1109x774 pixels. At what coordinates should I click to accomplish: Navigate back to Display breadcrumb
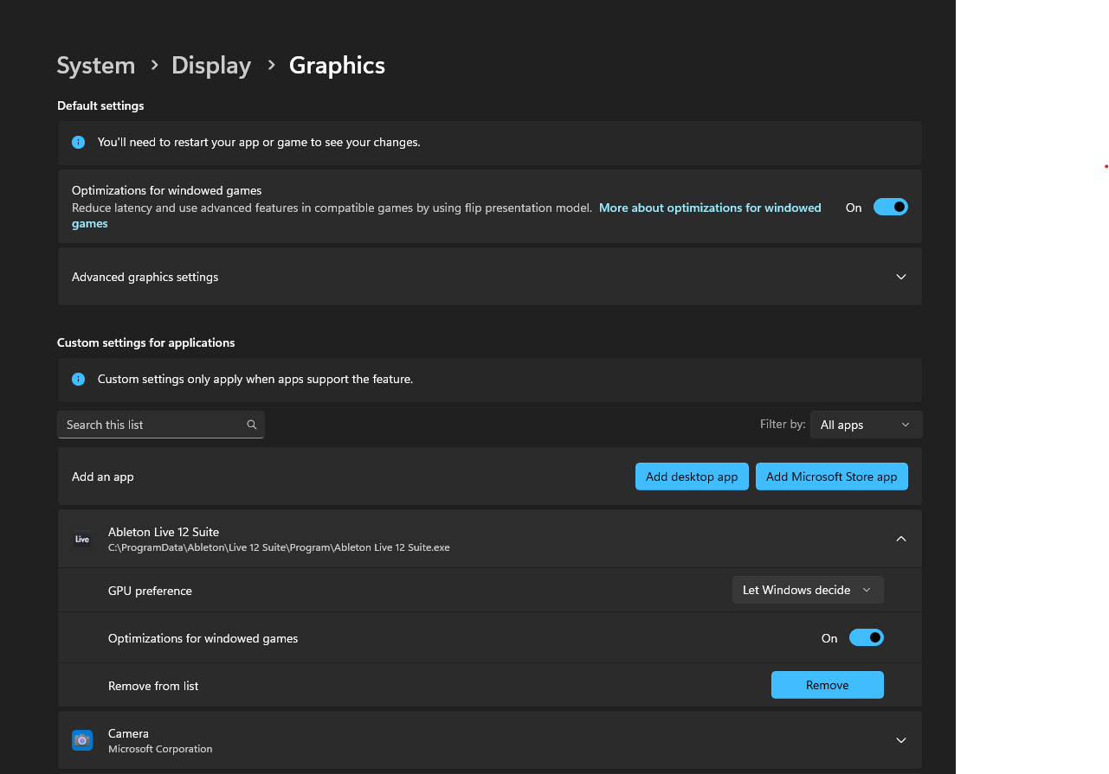click(x=211, y=66)
